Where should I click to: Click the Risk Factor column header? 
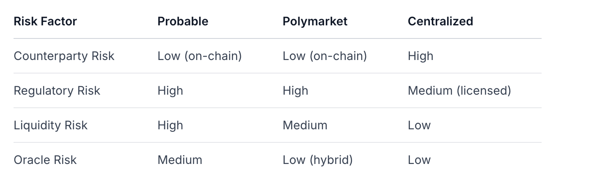[x=45, y=22]
